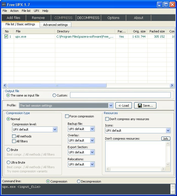The image size is (177, 196).
Task: Click the Load profile button
Action: click(x=123, y=106)
